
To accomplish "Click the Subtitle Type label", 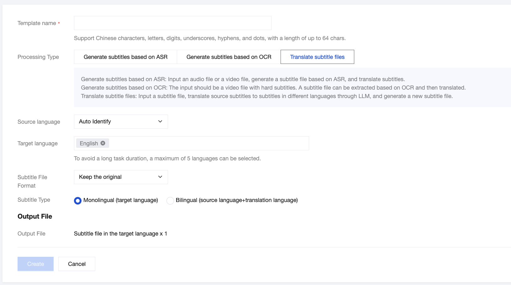I will (x=34, y=200).
